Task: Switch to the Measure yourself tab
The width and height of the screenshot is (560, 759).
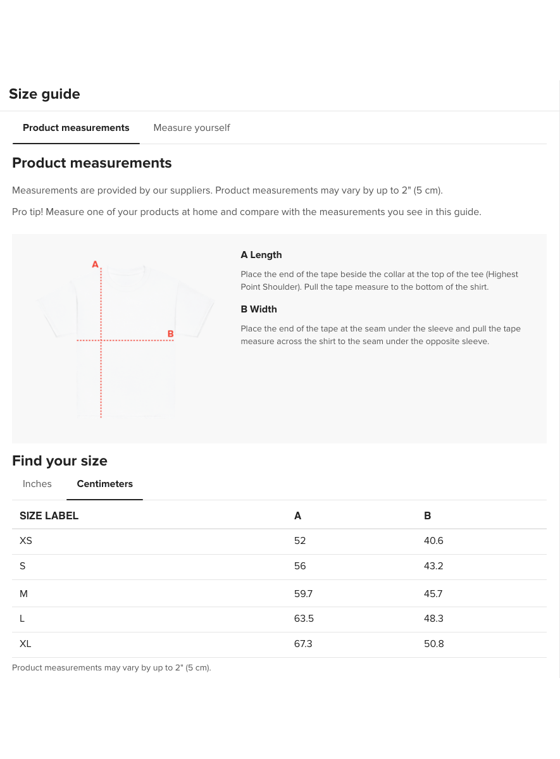Action: (x=191, y=128)
